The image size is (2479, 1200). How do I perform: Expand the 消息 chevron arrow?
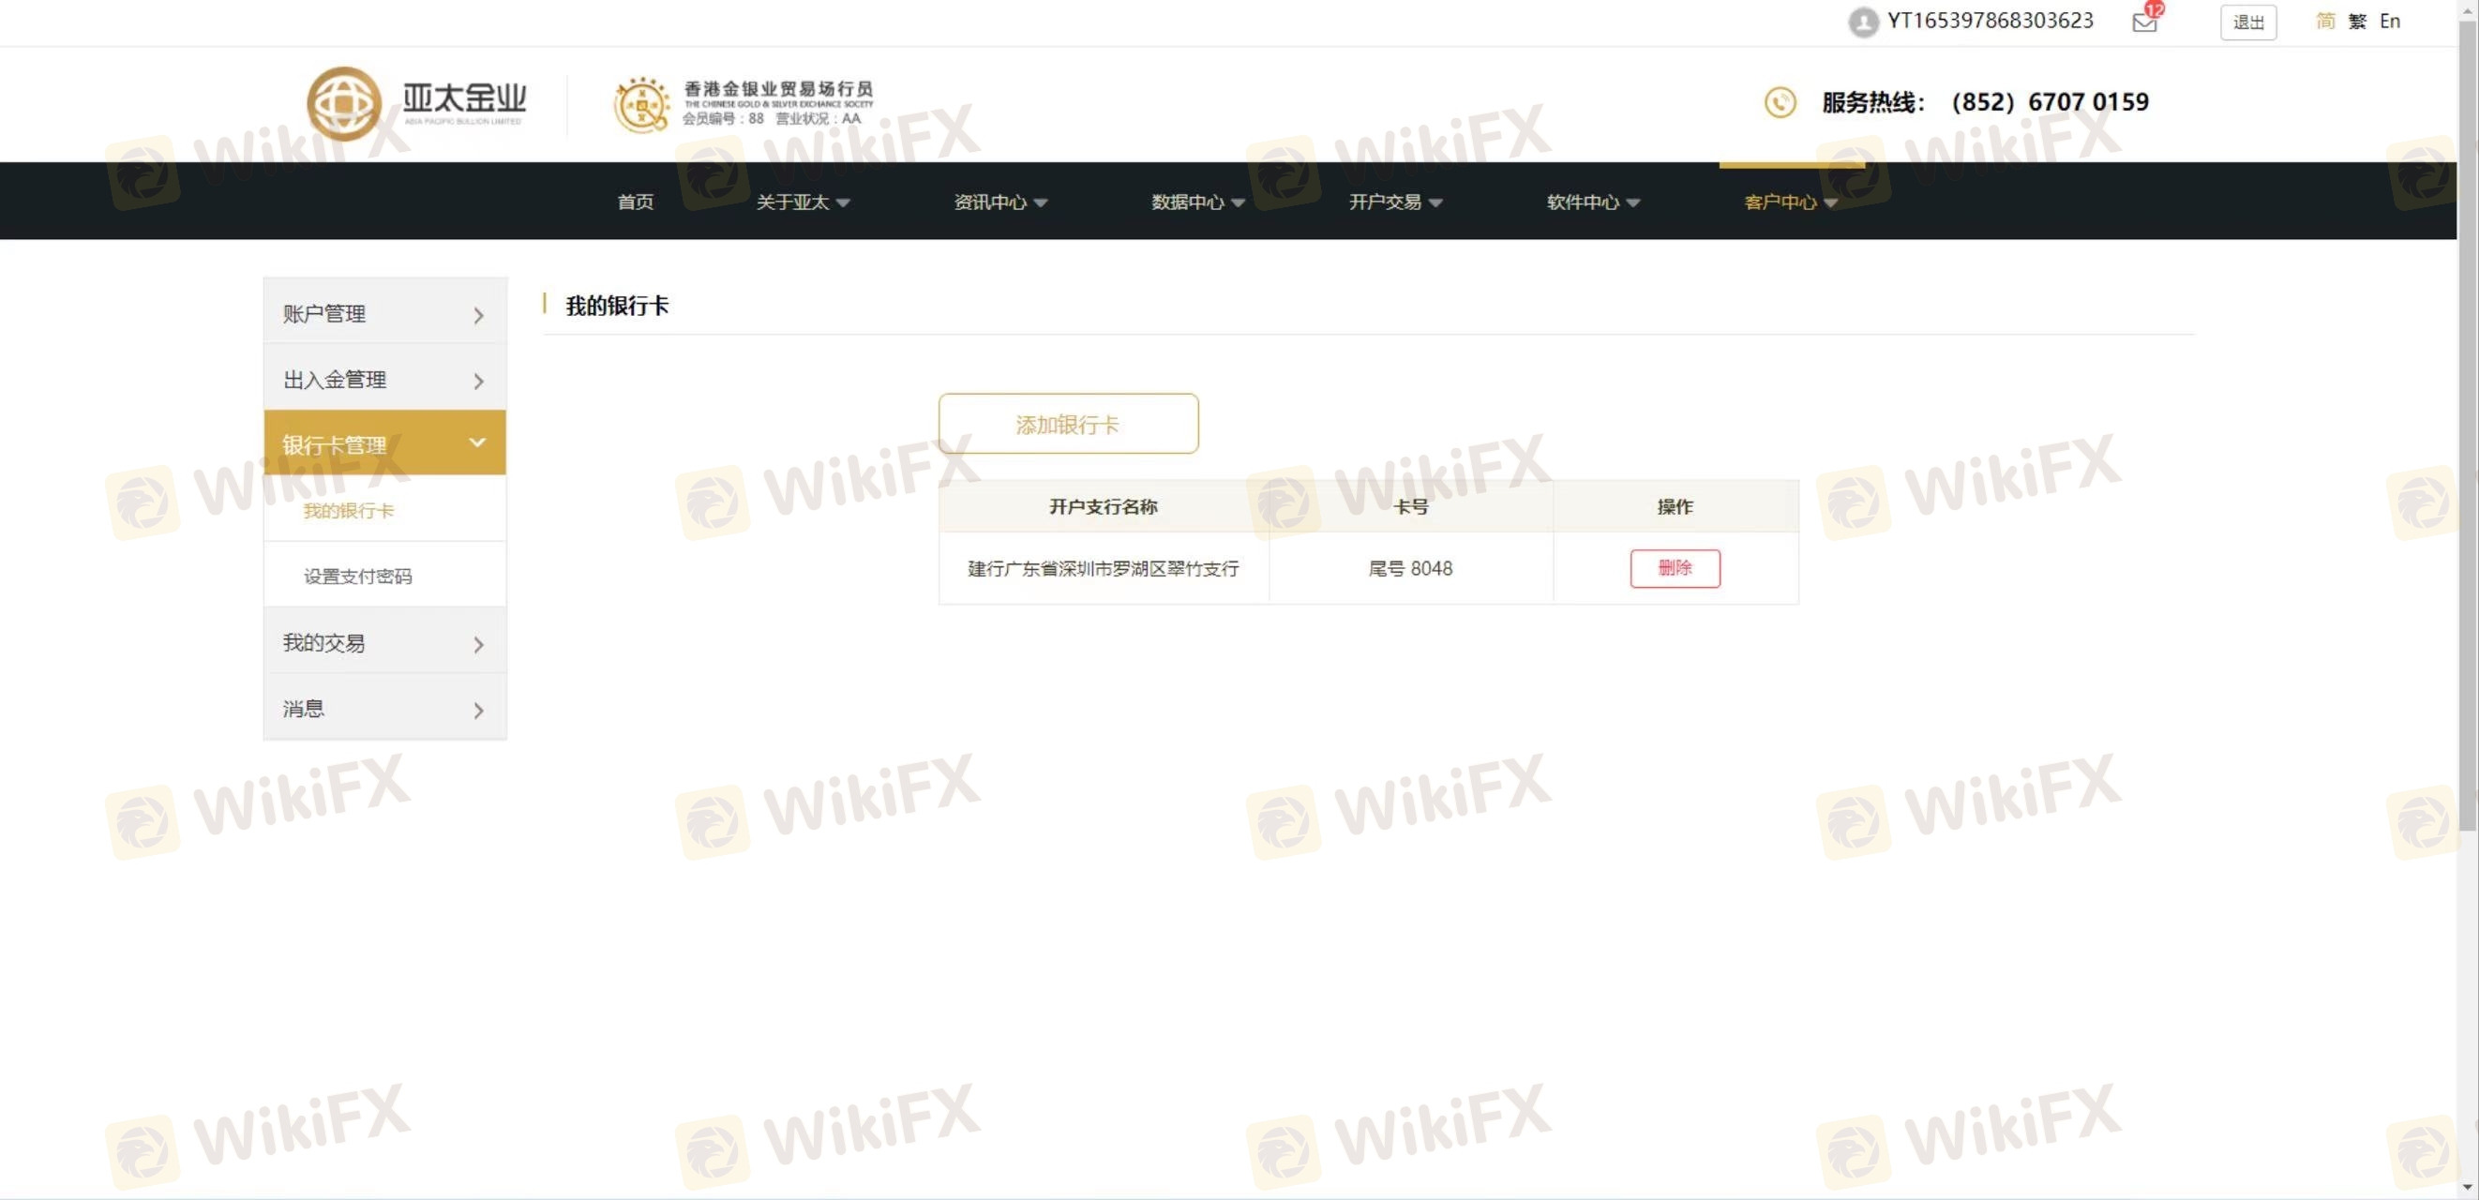click(478, 711)
